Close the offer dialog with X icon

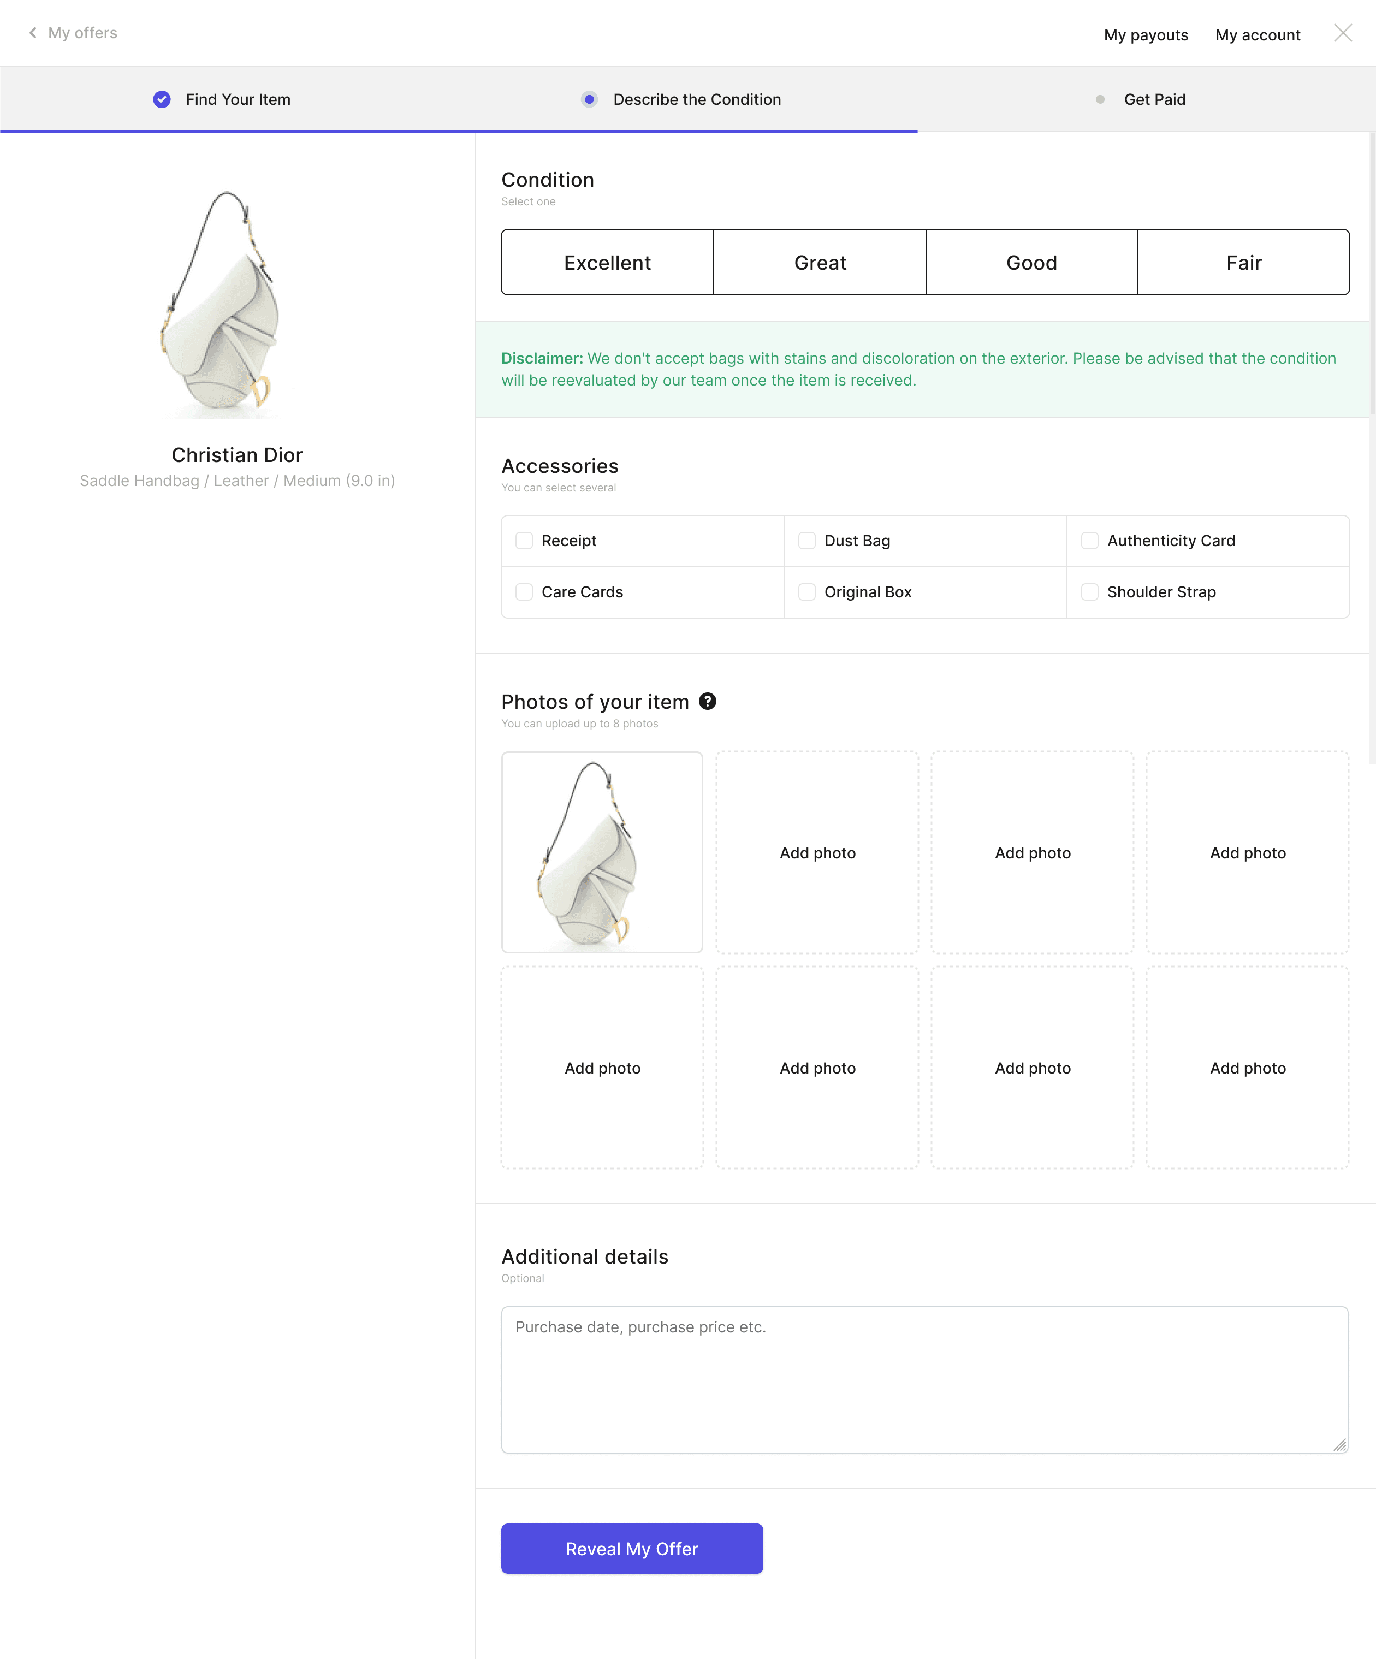coord(1342,33)
